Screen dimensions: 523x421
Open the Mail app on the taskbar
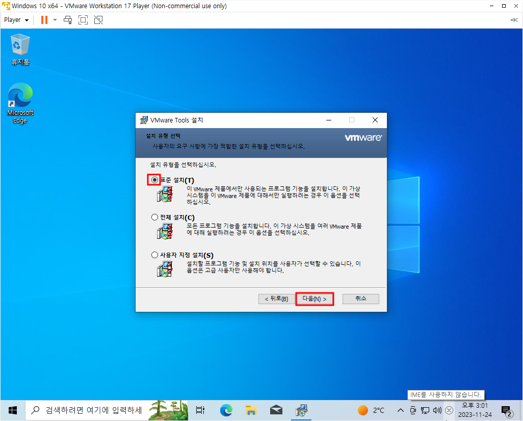click(276, 410)
